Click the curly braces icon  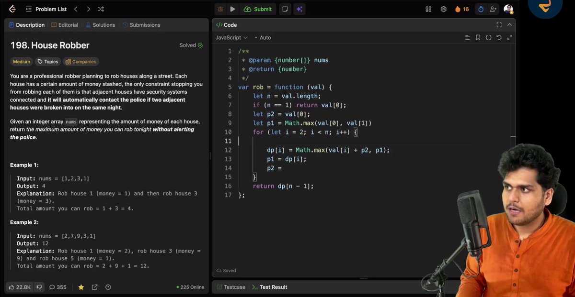point(488,37)
